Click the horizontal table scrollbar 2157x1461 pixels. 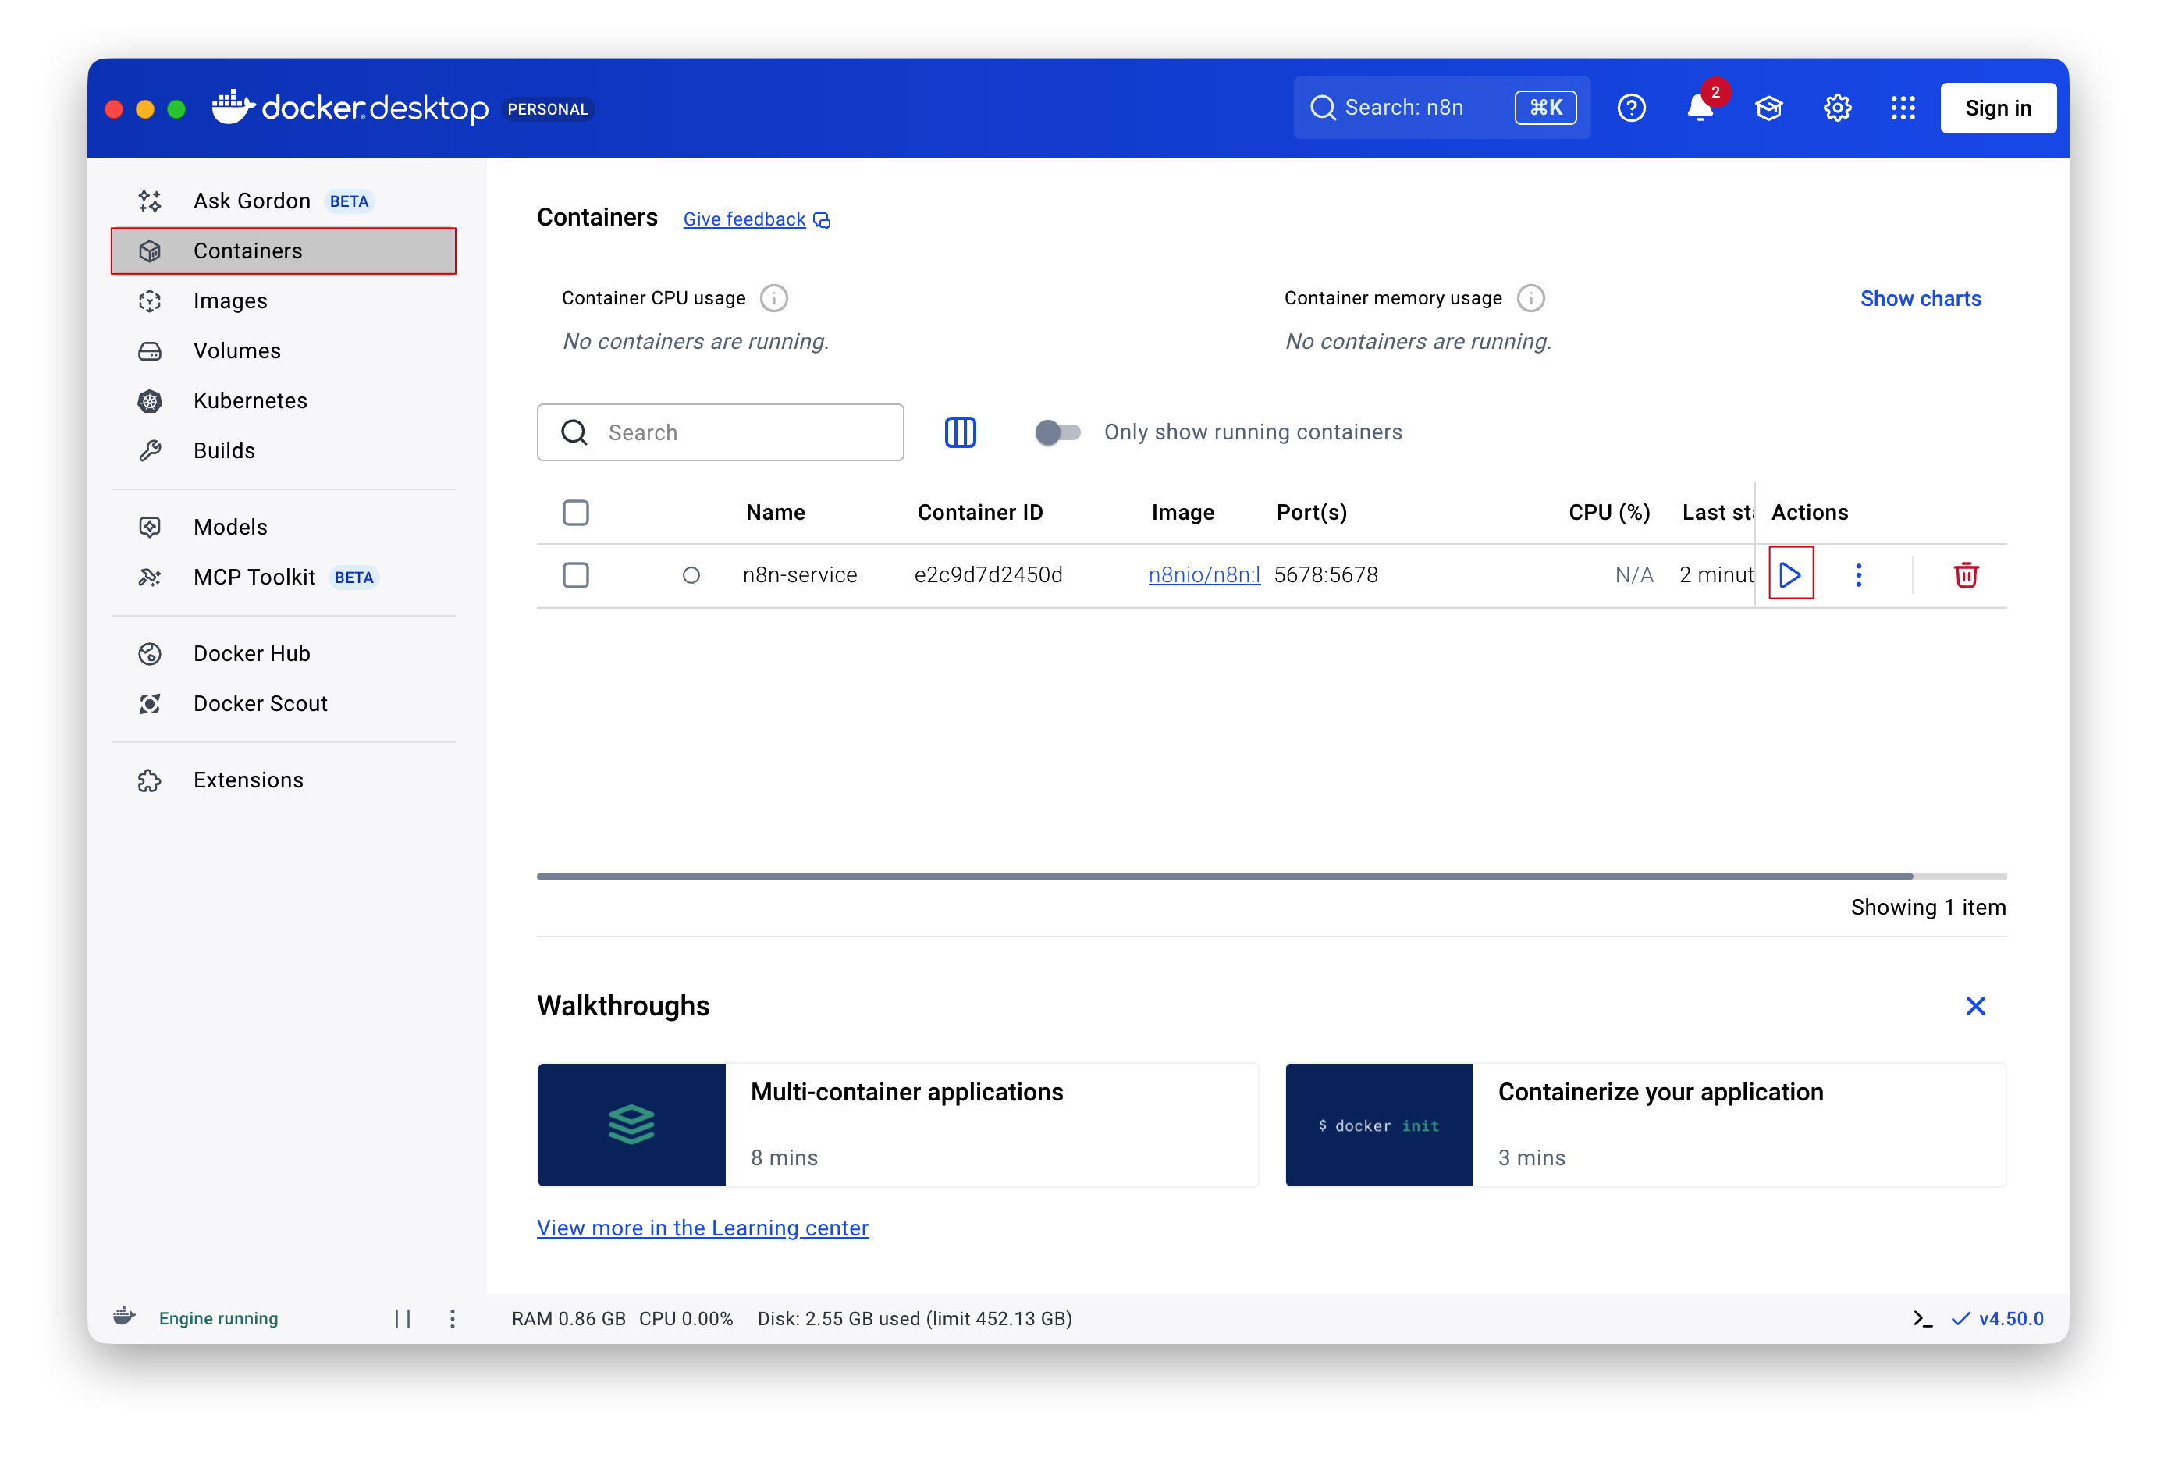(x=1224, y=876)
